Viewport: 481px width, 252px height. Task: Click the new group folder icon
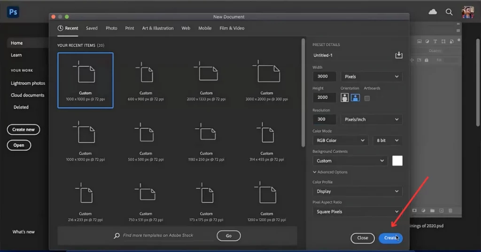(x=432, y=210)
